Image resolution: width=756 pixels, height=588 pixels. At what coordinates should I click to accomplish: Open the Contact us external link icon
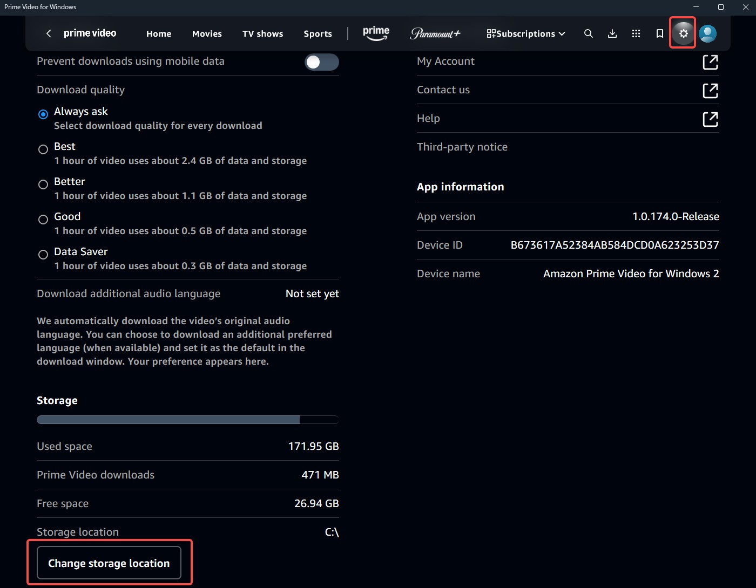click(x=710, y=91)
